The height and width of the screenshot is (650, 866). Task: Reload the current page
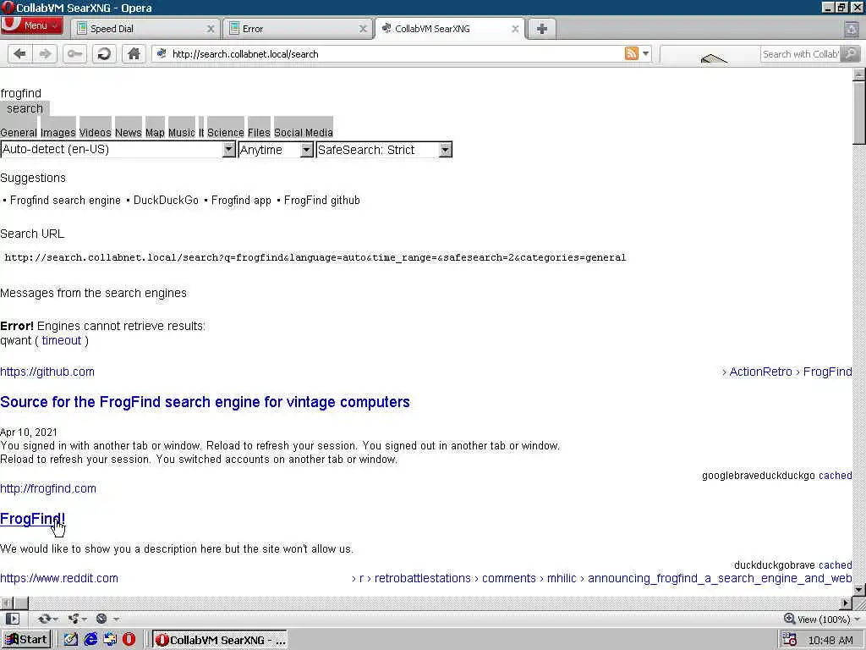[x=104, y=54]
